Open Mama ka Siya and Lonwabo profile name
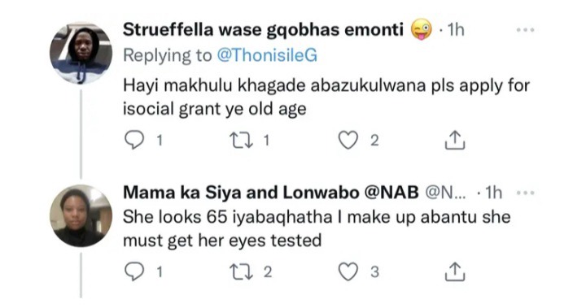This screenshot has height=308, width=586. click(x=271, y=193)
